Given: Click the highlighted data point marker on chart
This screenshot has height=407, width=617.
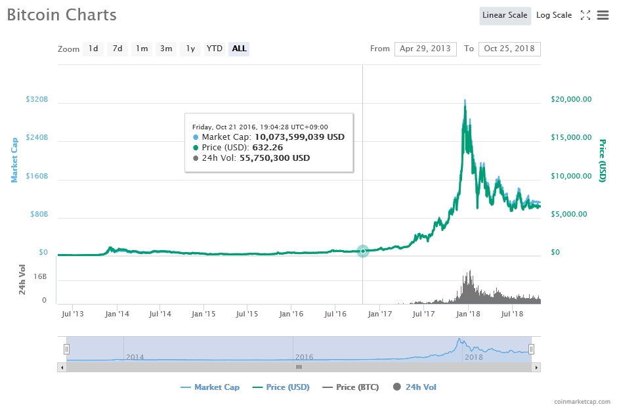Looking at the screenshot, I should tap(363, 251).
